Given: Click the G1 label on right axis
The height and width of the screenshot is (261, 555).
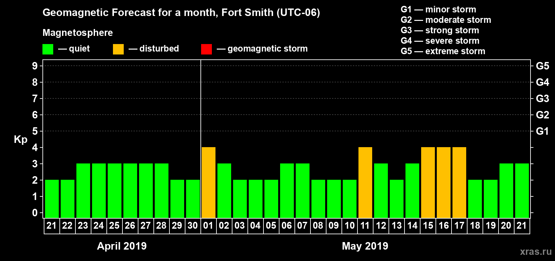Looking at the screenshot, I should 543,131.
